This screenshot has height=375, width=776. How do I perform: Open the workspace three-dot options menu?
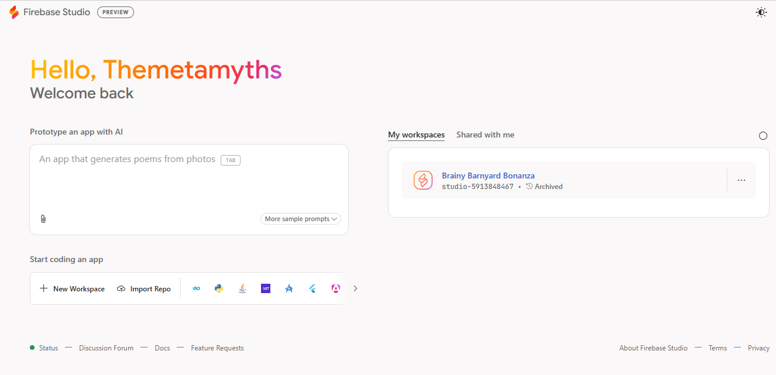pos(741,180)
